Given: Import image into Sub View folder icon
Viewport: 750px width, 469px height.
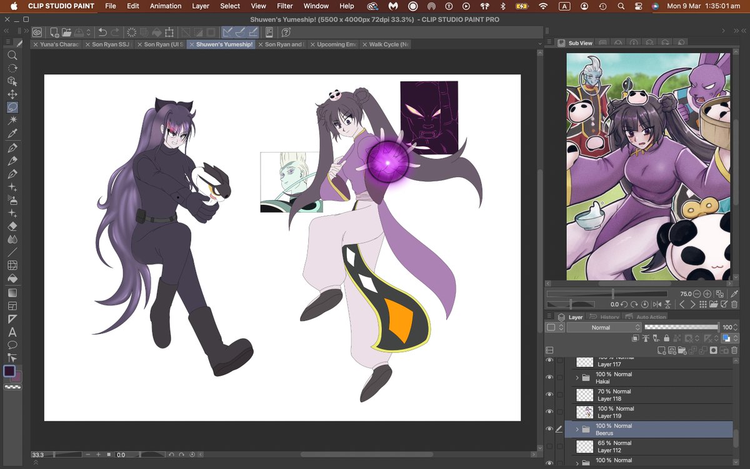Looking at the screenshot, I should coord(714,305).
